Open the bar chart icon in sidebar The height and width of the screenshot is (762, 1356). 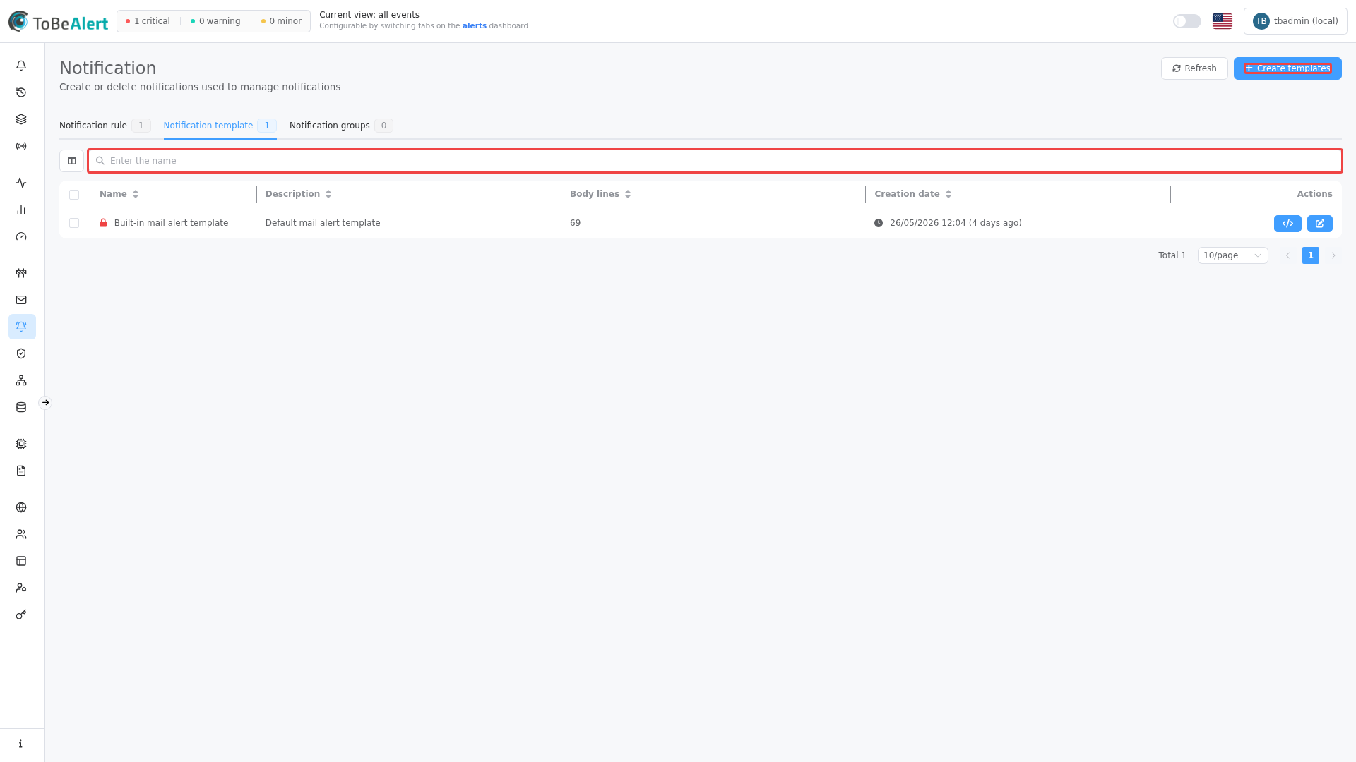pos(21,210)
